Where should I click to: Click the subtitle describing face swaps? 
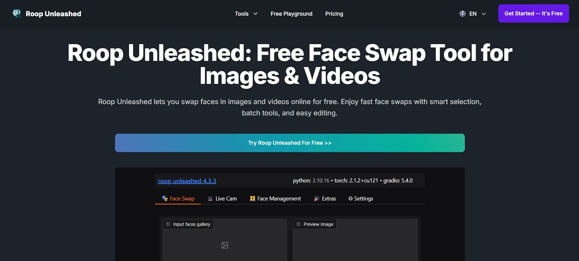[290, 107]
